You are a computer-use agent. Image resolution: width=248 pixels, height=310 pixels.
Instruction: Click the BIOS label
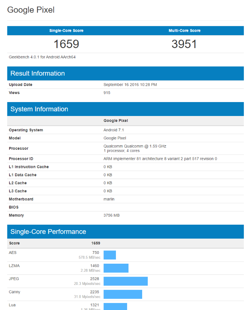coord(14,207)
